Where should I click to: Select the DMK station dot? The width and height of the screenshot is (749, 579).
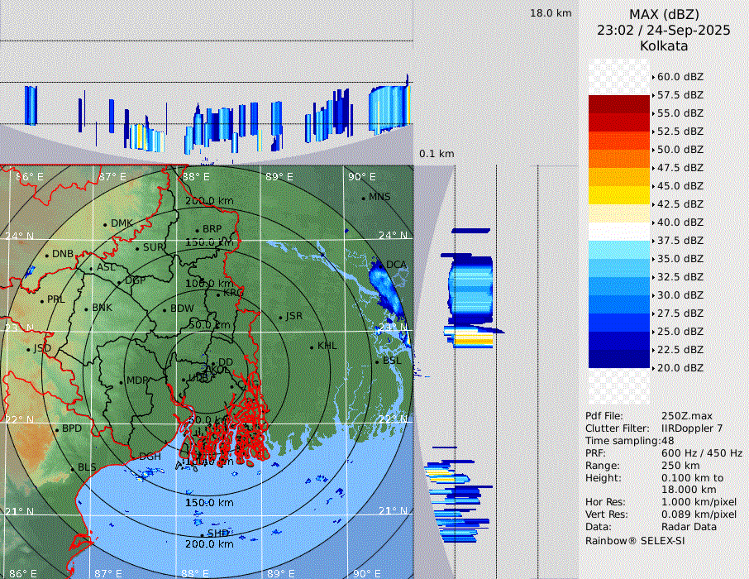106,224
